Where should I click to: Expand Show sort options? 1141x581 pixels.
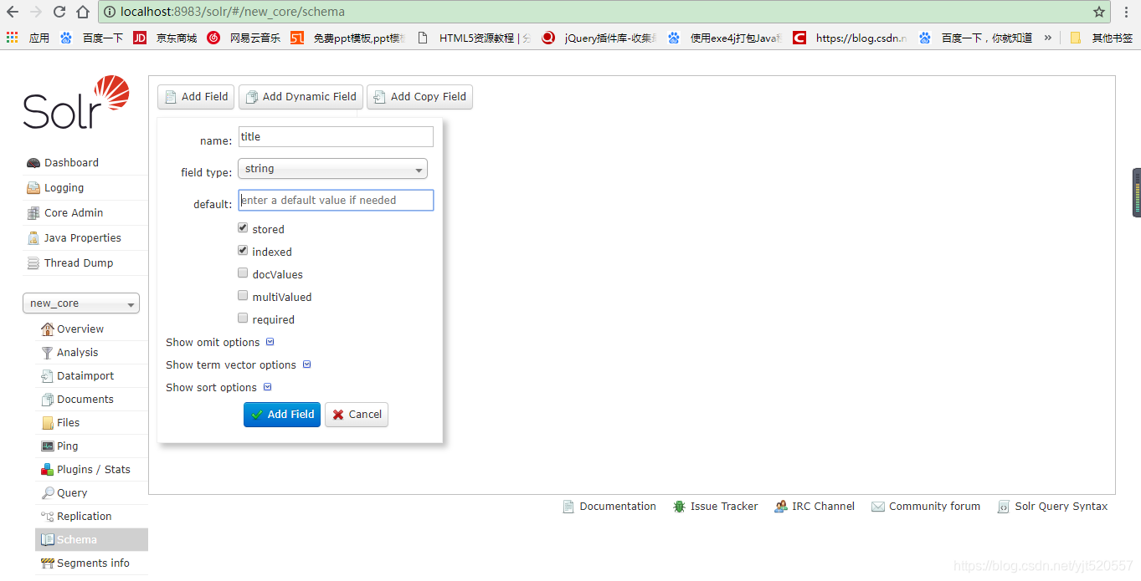point(218,388)
